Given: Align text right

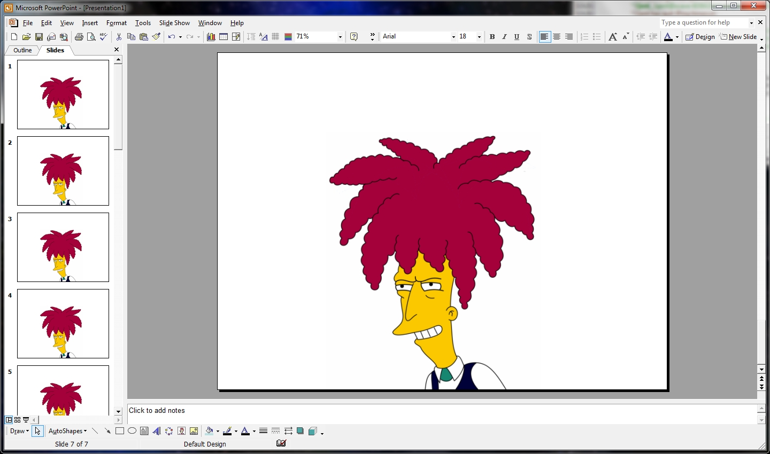Looking at the screenshot, I should pyautogui.click(x=569, y=37).
